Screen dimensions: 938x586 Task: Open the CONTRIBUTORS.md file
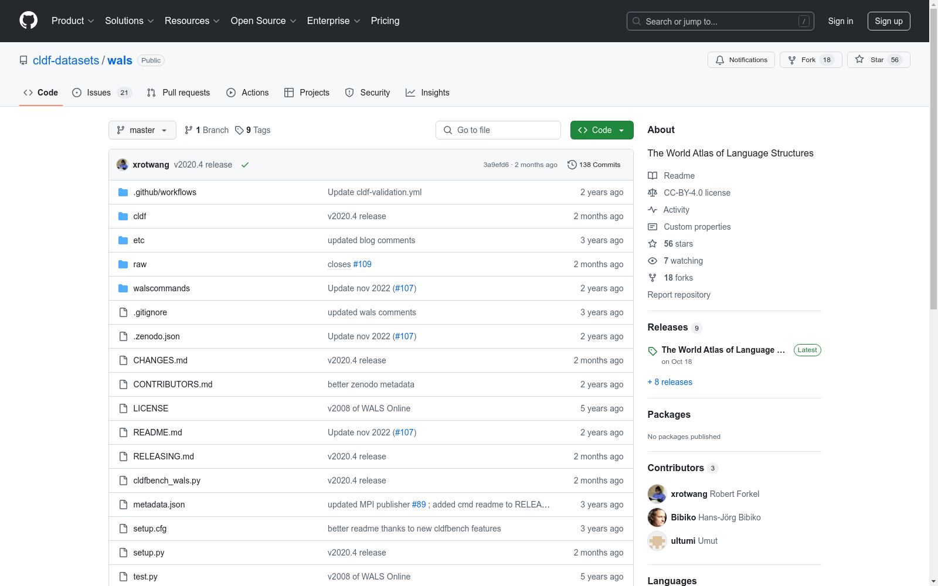tap(173, 384)
